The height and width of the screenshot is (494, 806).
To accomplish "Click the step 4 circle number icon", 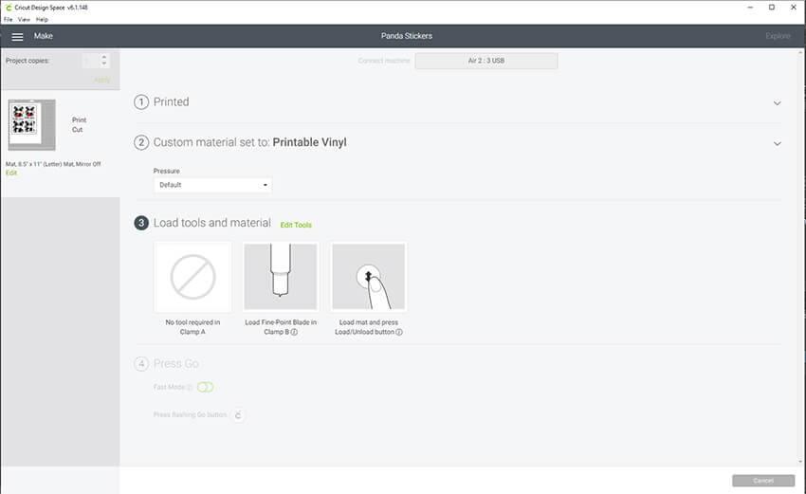I will [x=141, y=364].
